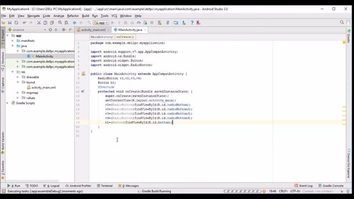Collapse the app module tree node

pos(7,35)
